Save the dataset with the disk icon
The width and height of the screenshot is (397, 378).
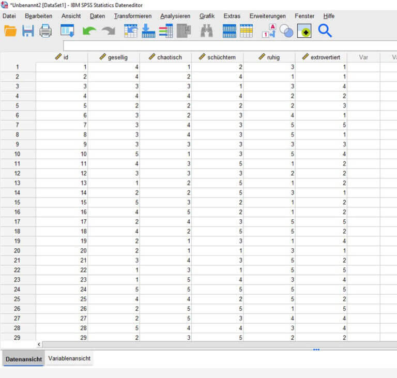[28, 31]
